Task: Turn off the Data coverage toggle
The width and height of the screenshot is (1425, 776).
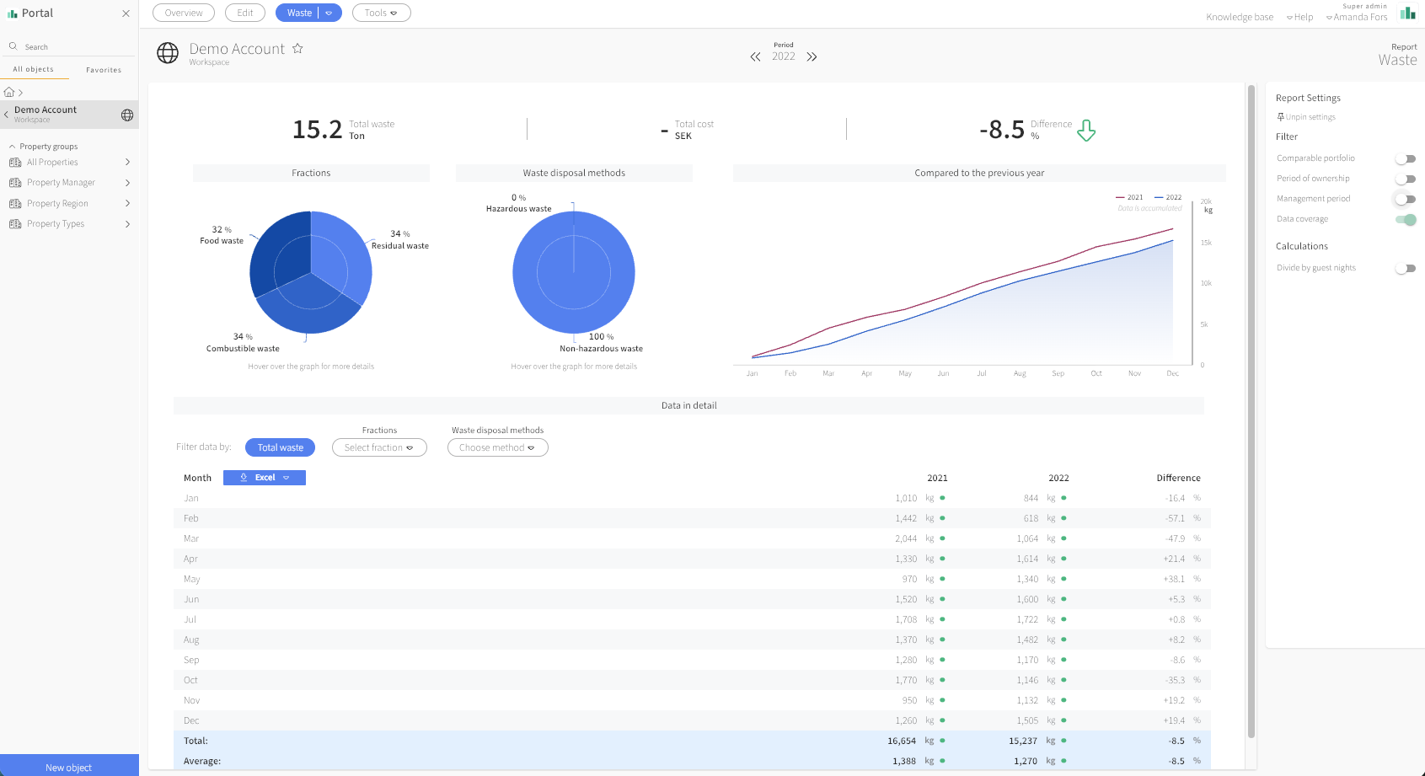Action: click(x=1405, y=219)
